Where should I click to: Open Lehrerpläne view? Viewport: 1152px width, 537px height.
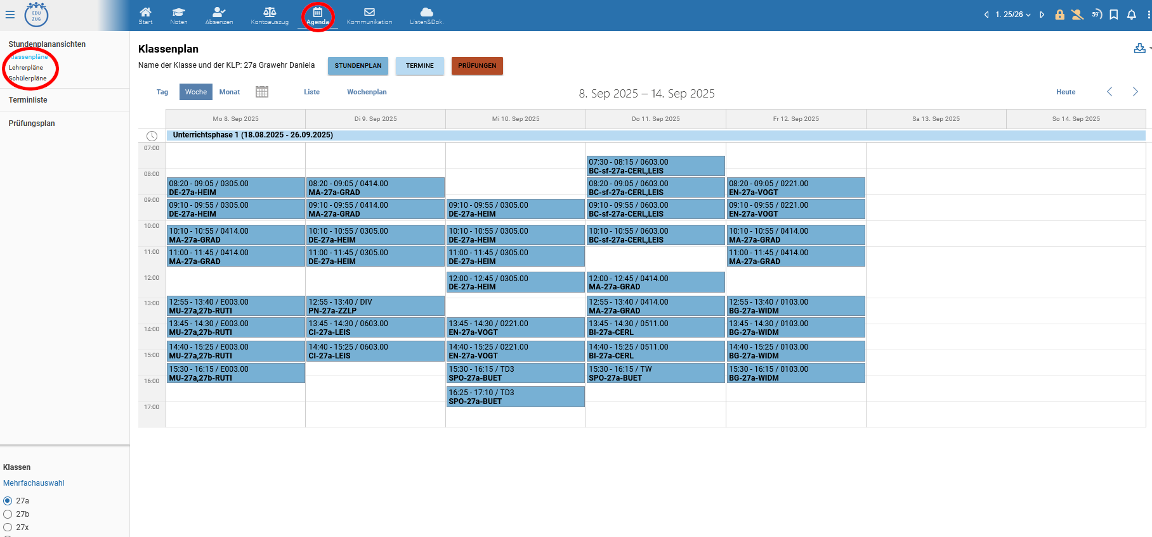point(26,68)
